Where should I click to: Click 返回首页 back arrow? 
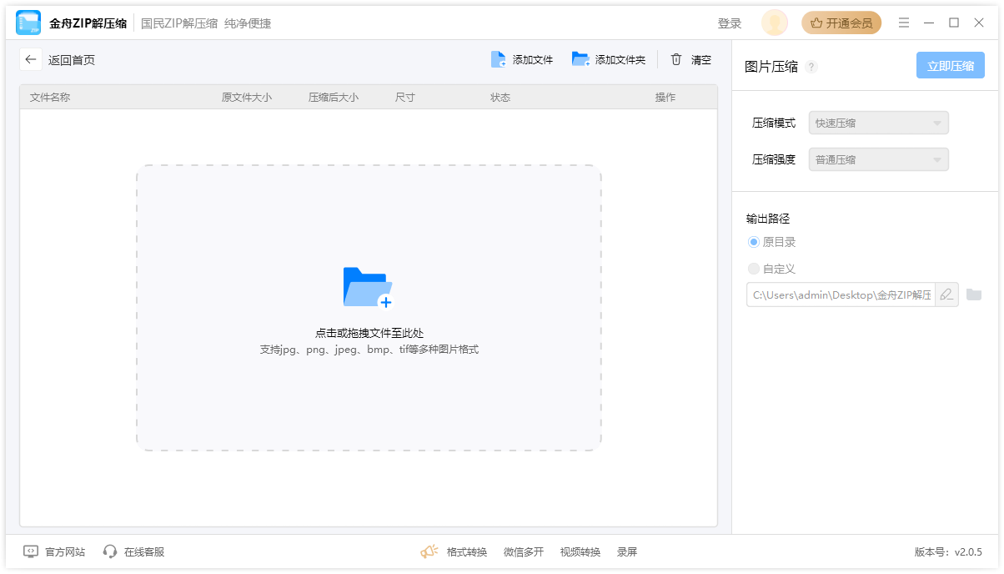pos(30,59)
